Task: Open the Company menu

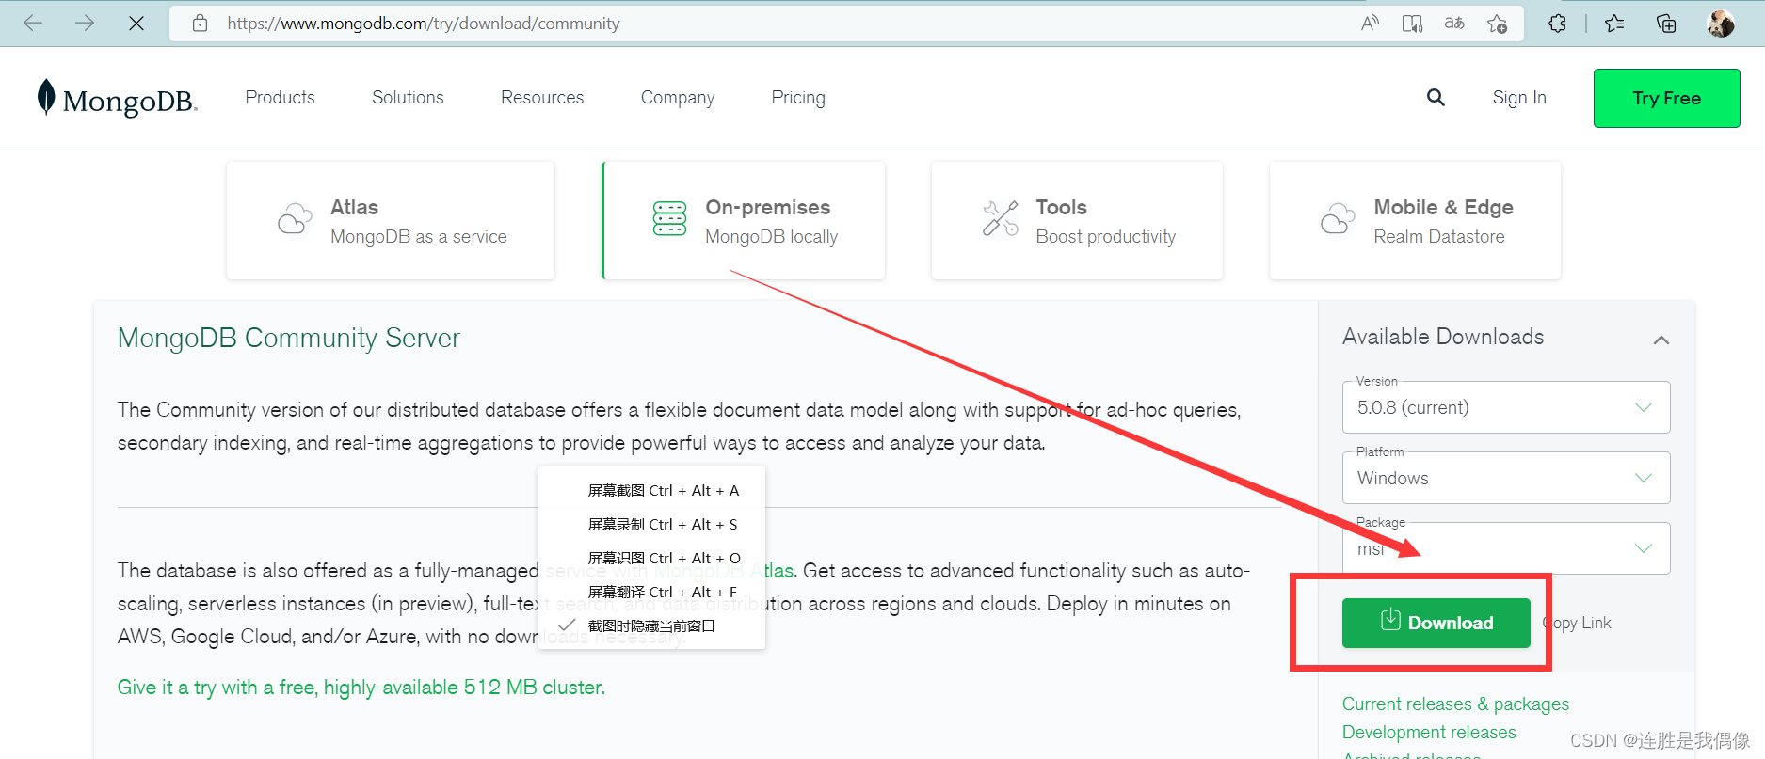Action: [678, 98]
